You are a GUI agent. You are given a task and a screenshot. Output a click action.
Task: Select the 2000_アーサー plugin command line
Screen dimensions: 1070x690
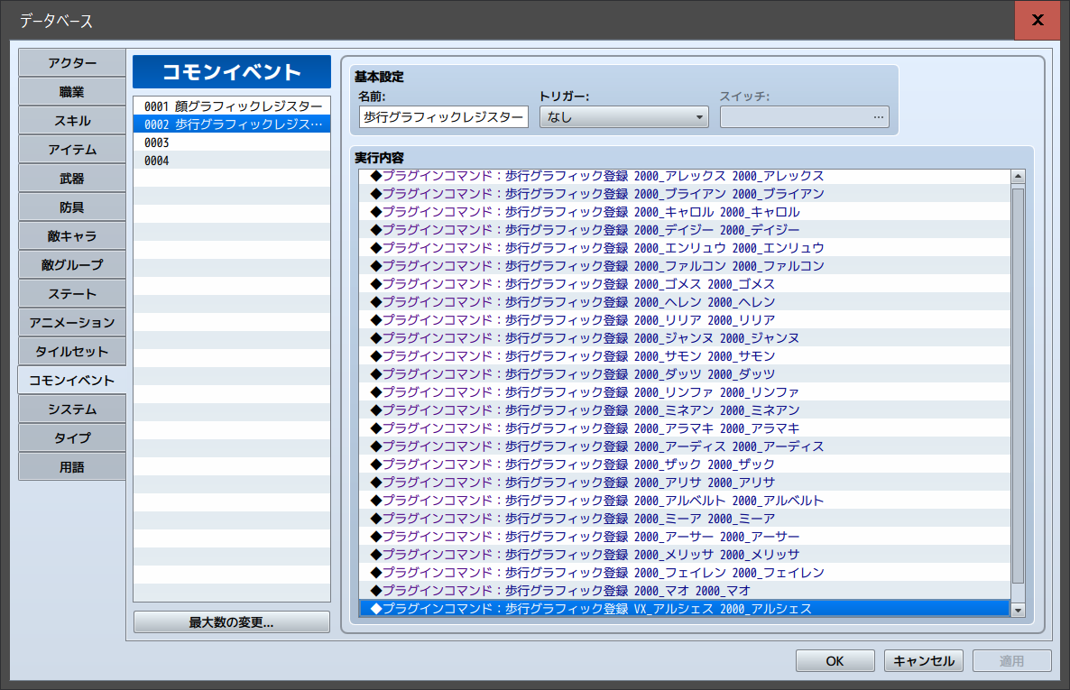click(x=685, y=537)
